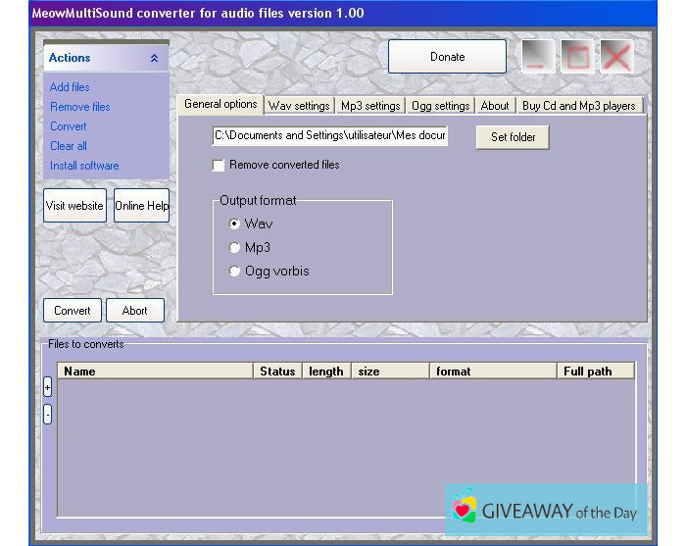The width and height of the screenshot is (686, 546).
Task: Click the output folder path field
Action: (x=330, y=137)
